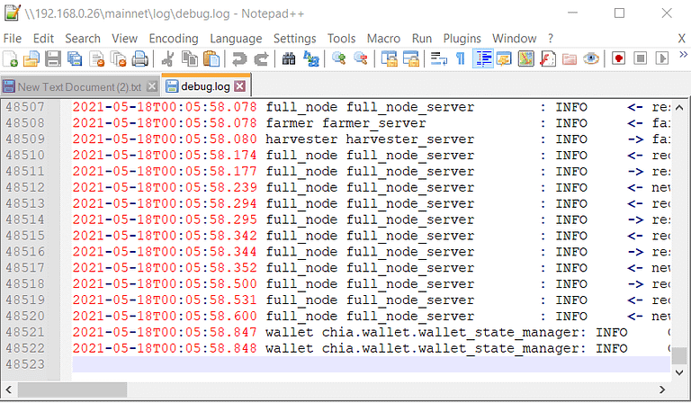
Task: Switch to New Text Document (2).txt tab
Action: click(79, 86)
